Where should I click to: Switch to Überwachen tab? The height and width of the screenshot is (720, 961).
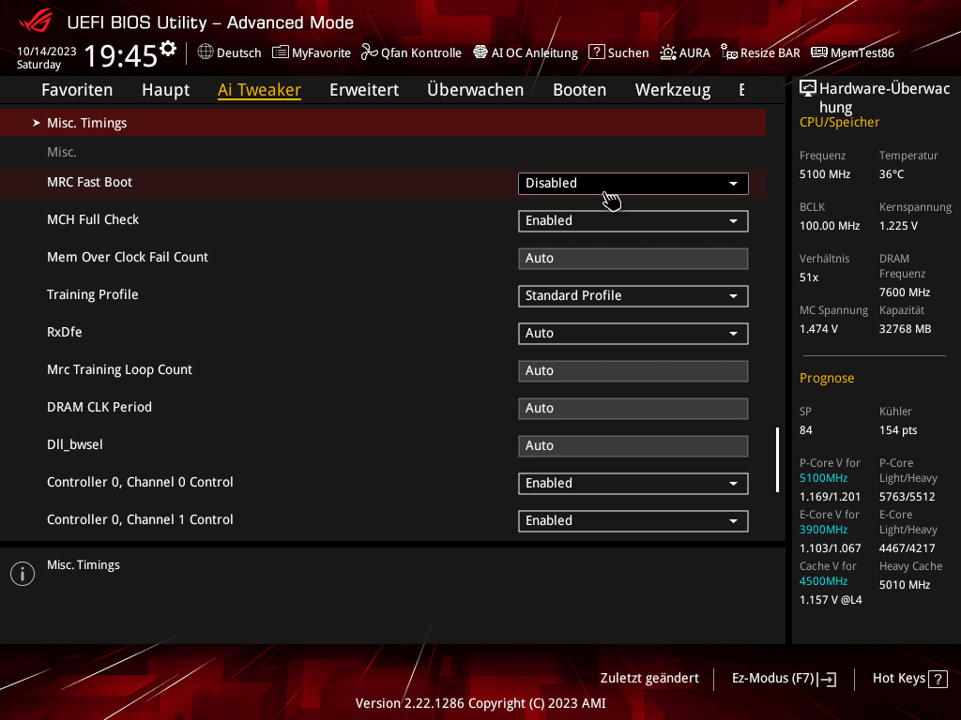(476, 90)
